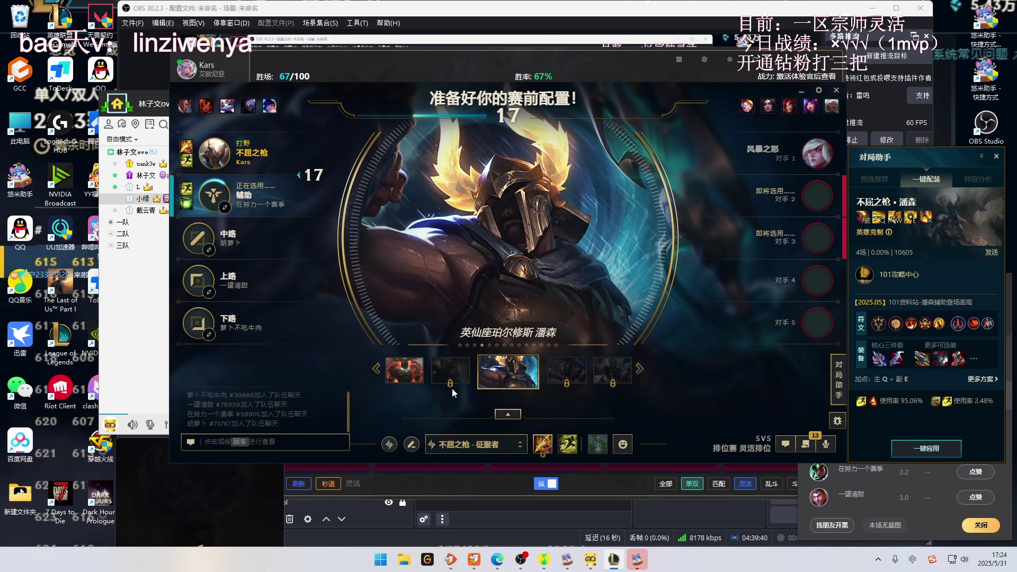Open OBS 编辑(E) menu

tap(163, 23)
